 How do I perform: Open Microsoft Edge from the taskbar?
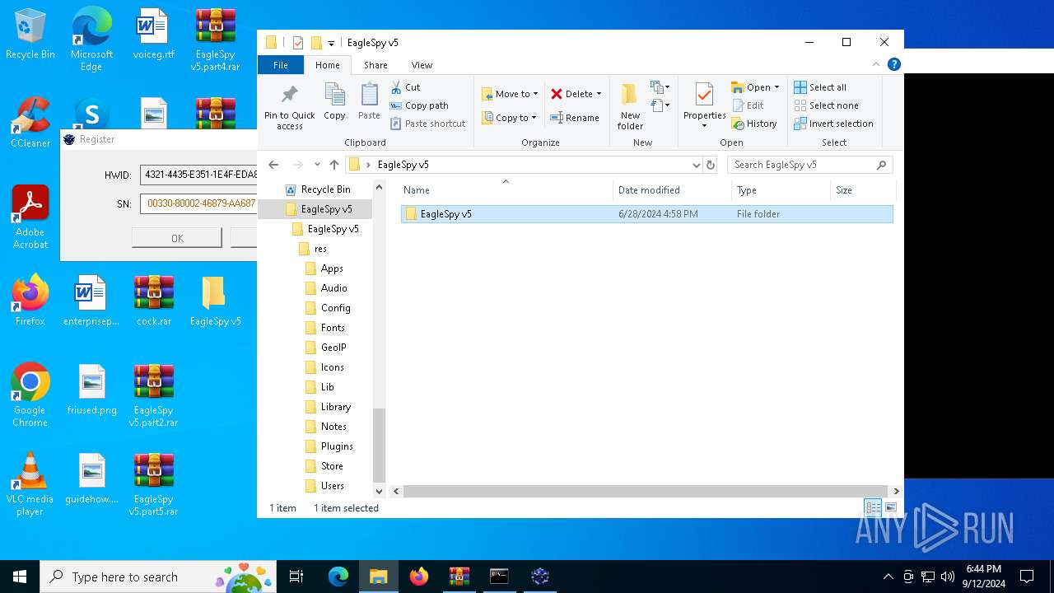point(338,577)
